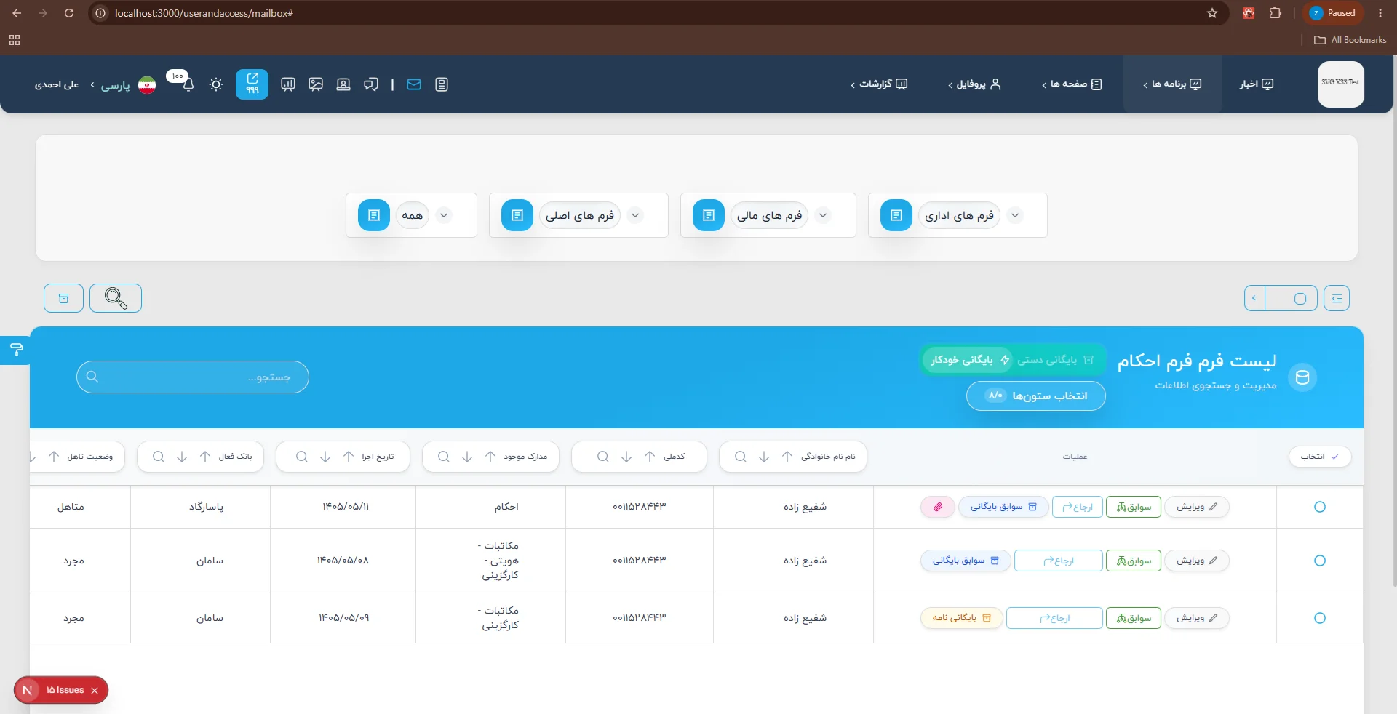This screenshot has width=1397, height=714.
Task: Click ویرایش in row dated ۱۴۰۵/۰۵/۰۸
Action: [1197, 561]
